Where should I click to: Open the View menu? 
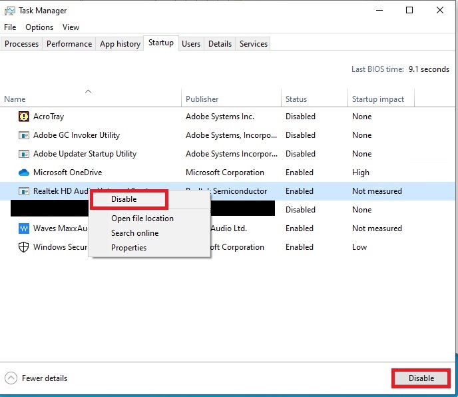click(x=71, y=27)
